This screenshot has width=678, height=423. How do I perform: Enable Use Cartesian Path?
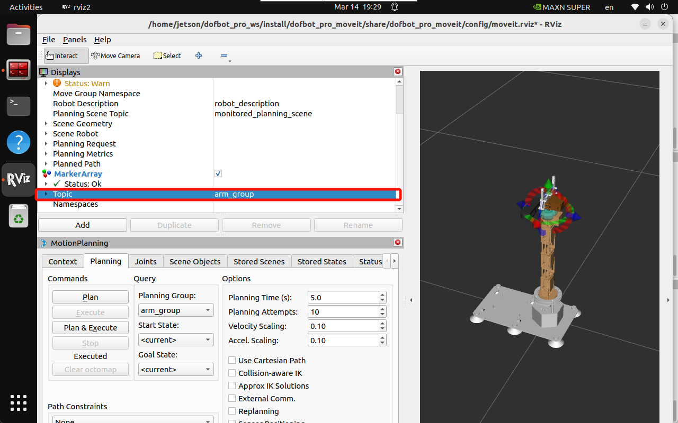tap(232, 360)
